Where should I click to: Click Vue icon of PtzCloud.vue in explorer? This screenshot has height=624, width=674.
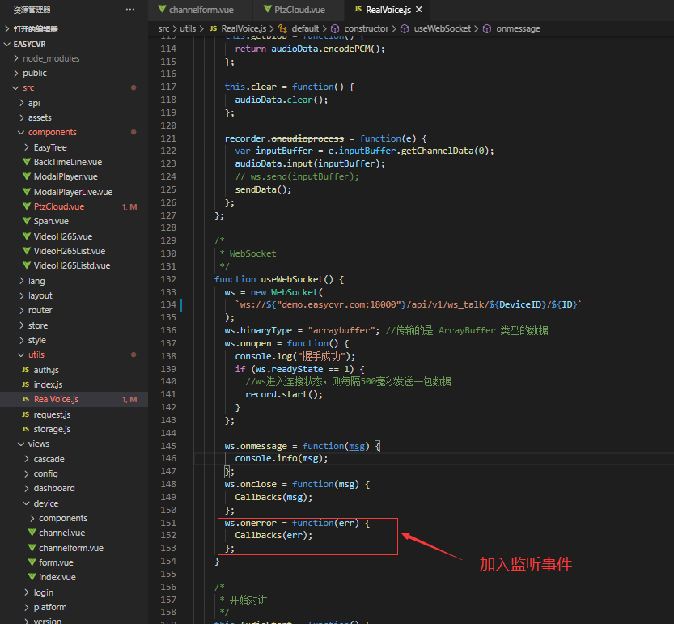click(x=27, y=206)
